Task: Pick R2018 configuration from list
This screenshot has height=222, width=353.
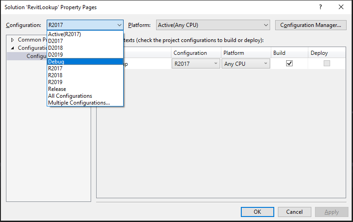Action: coord(85,75)
